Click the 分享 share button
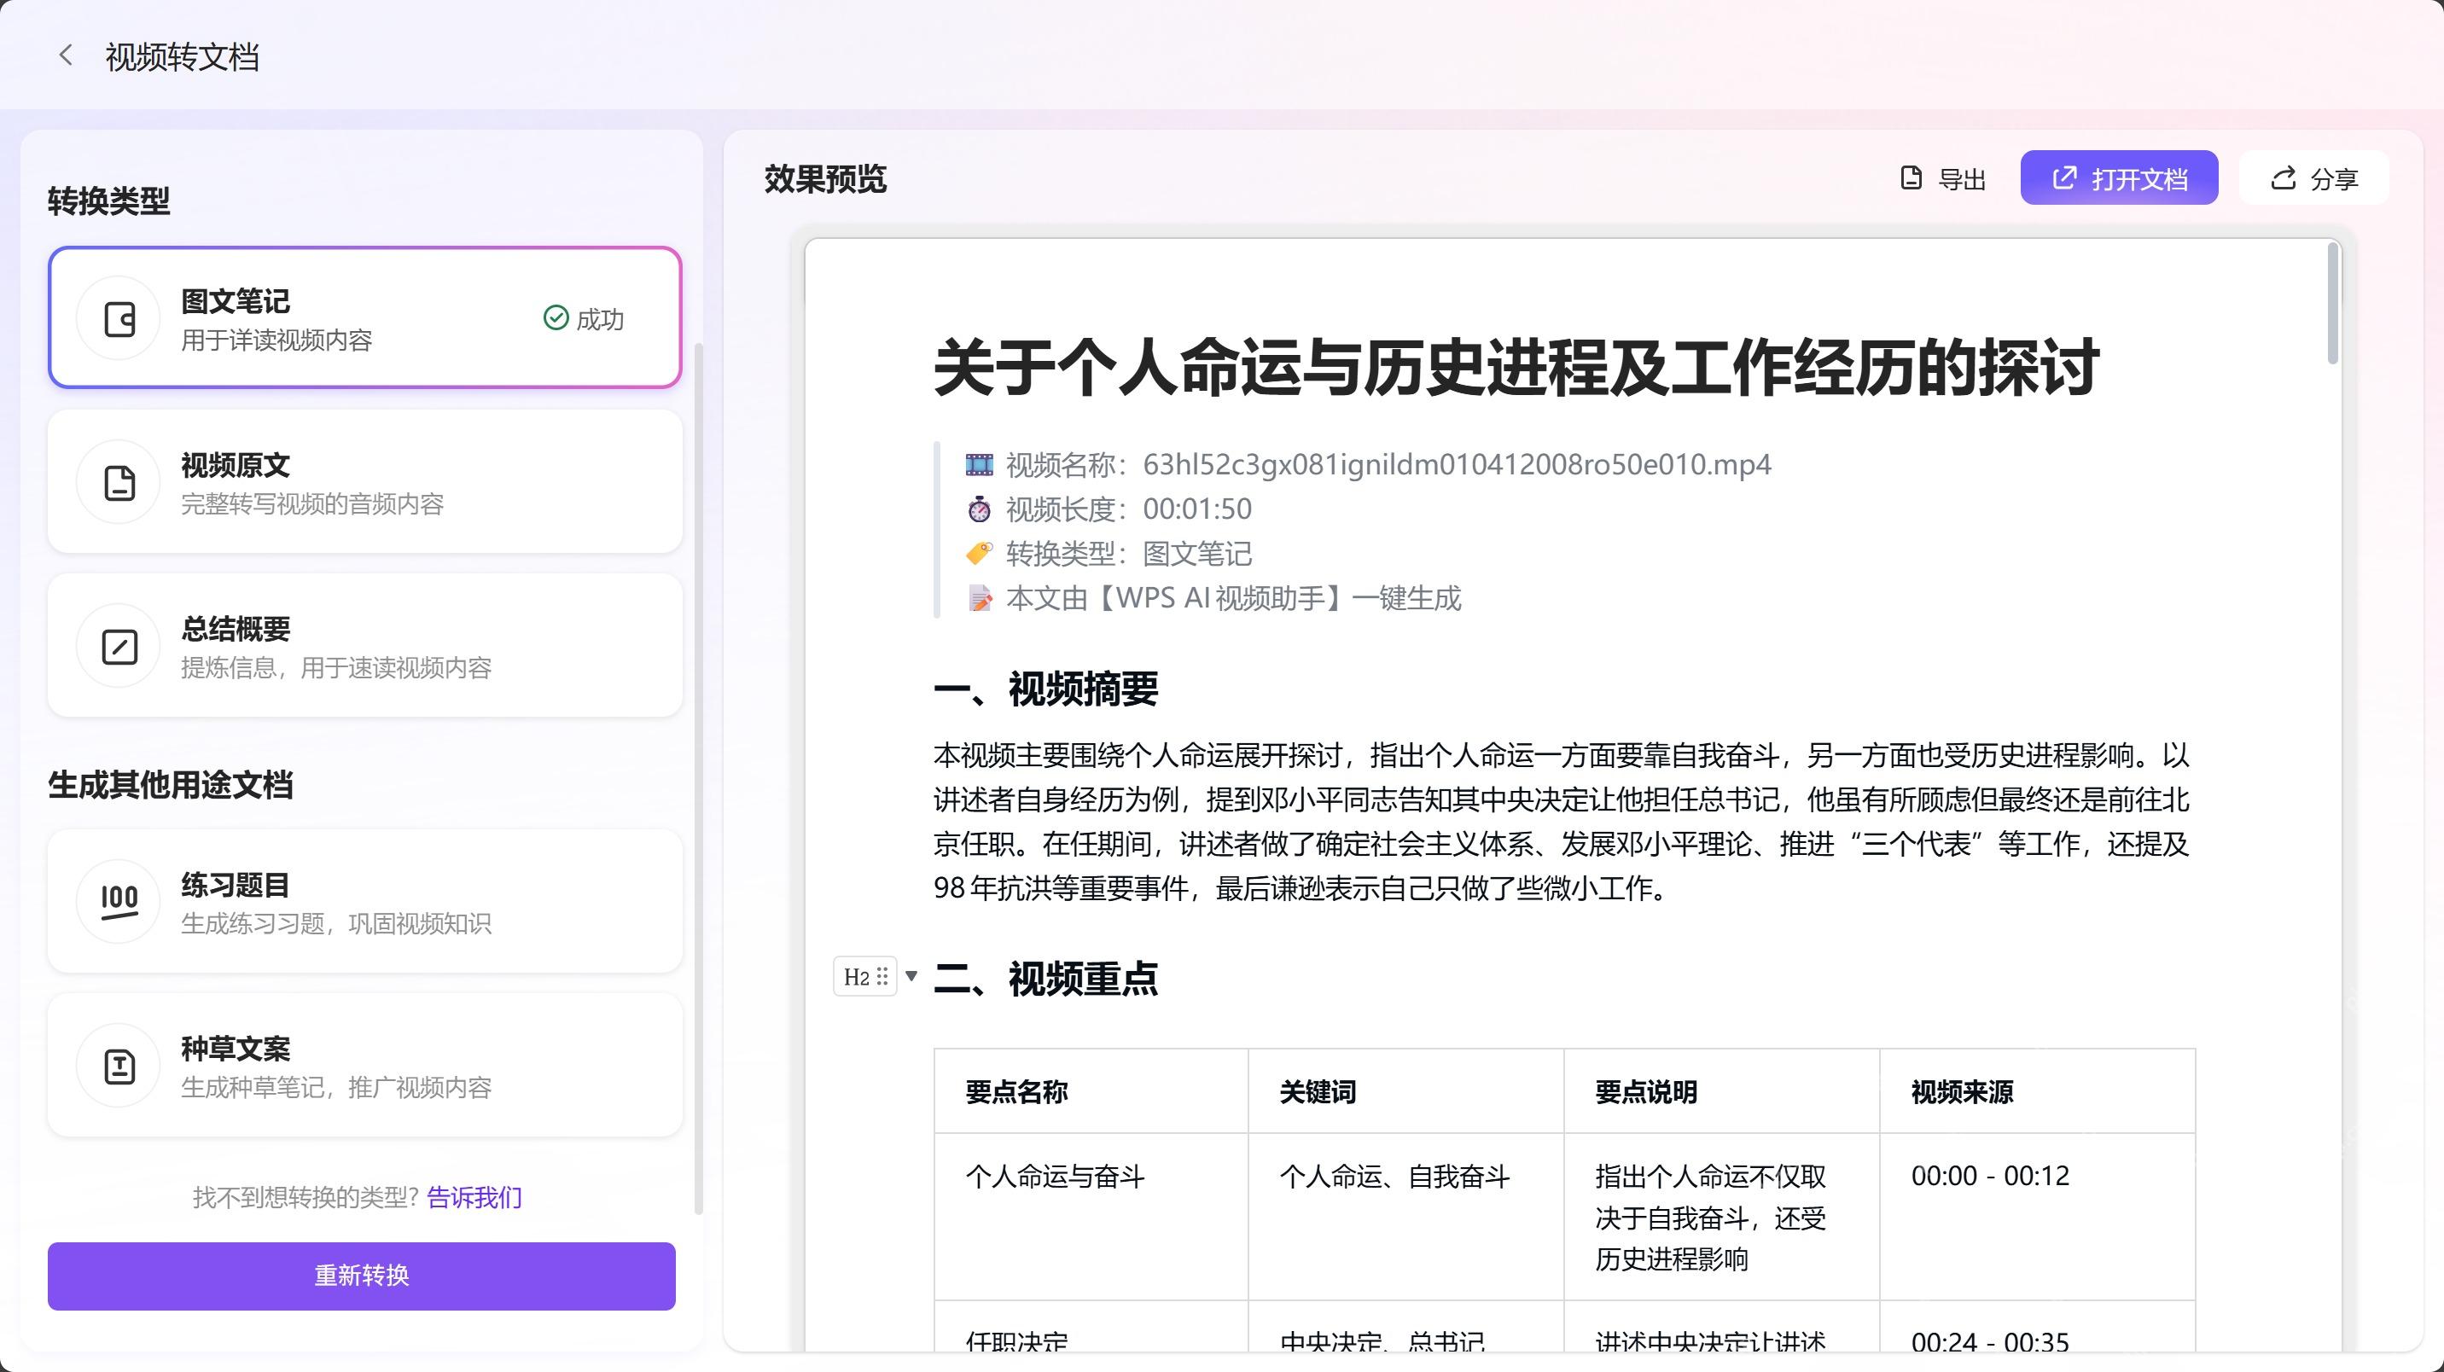The height and width of the screenshot is (1372, 2444). pos(2314,177)
